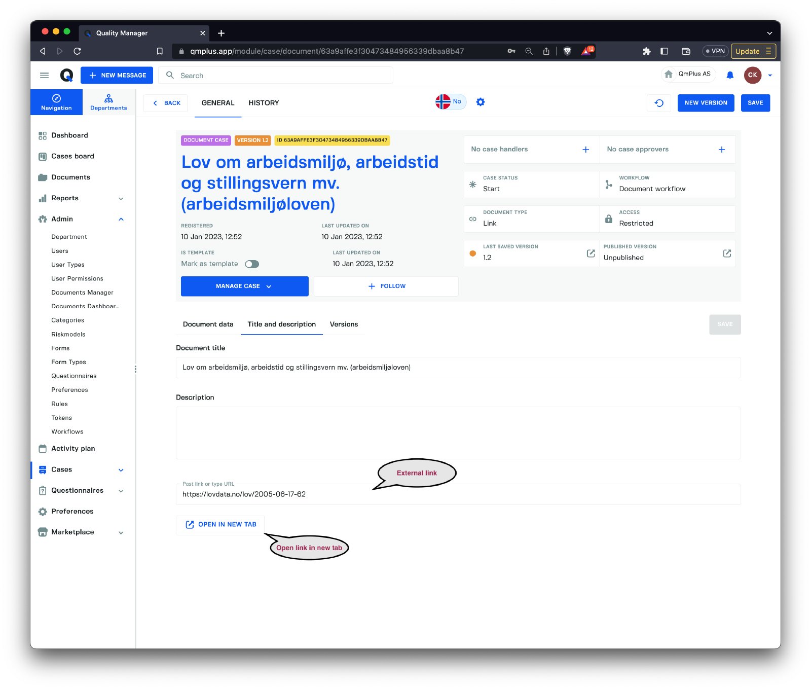Toggle the Norwegian language flag switch
The width and height of the screenshot is (811, 689).
[450, 102]
